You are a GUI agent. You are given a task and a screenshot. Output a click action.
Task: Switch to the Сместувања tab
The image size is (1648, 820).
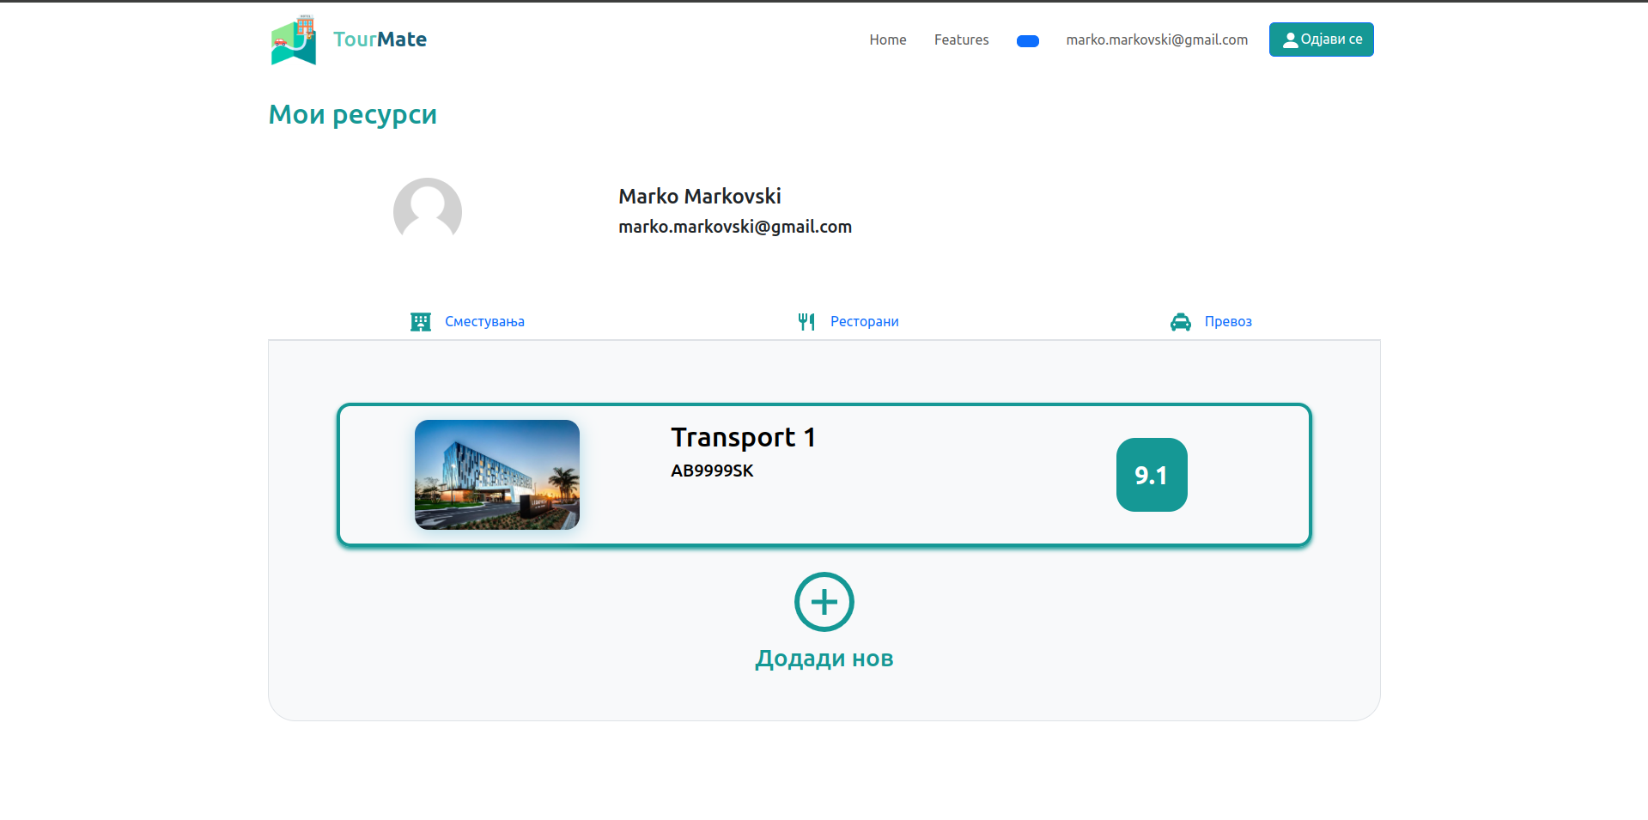tap(484, 322)
